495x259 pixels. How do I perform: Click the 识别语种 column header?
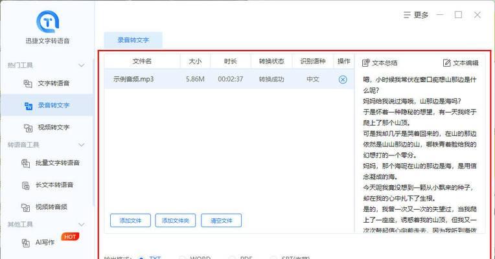[x=313, y=62]
